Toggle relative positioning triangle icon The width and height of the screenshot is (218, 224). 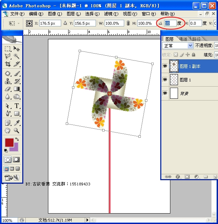(x=65, y=23)
